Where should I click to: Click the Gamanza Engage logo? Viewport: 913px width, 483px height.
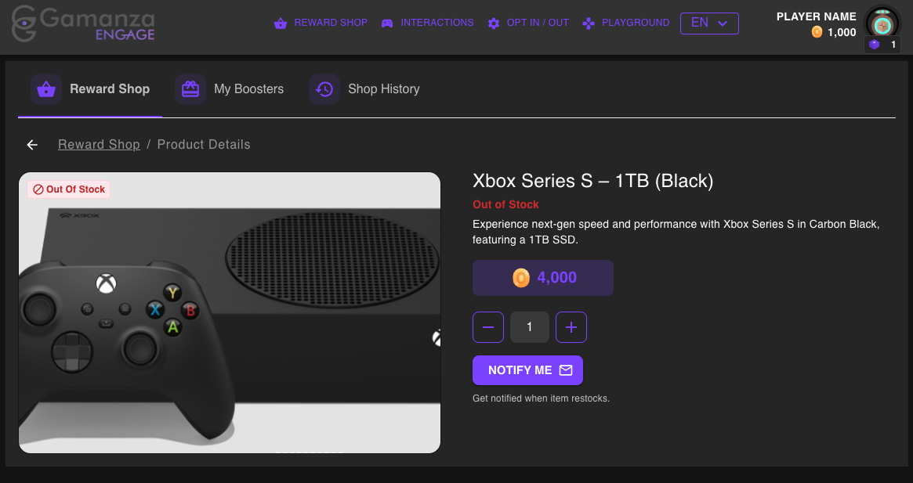[83, 25]
